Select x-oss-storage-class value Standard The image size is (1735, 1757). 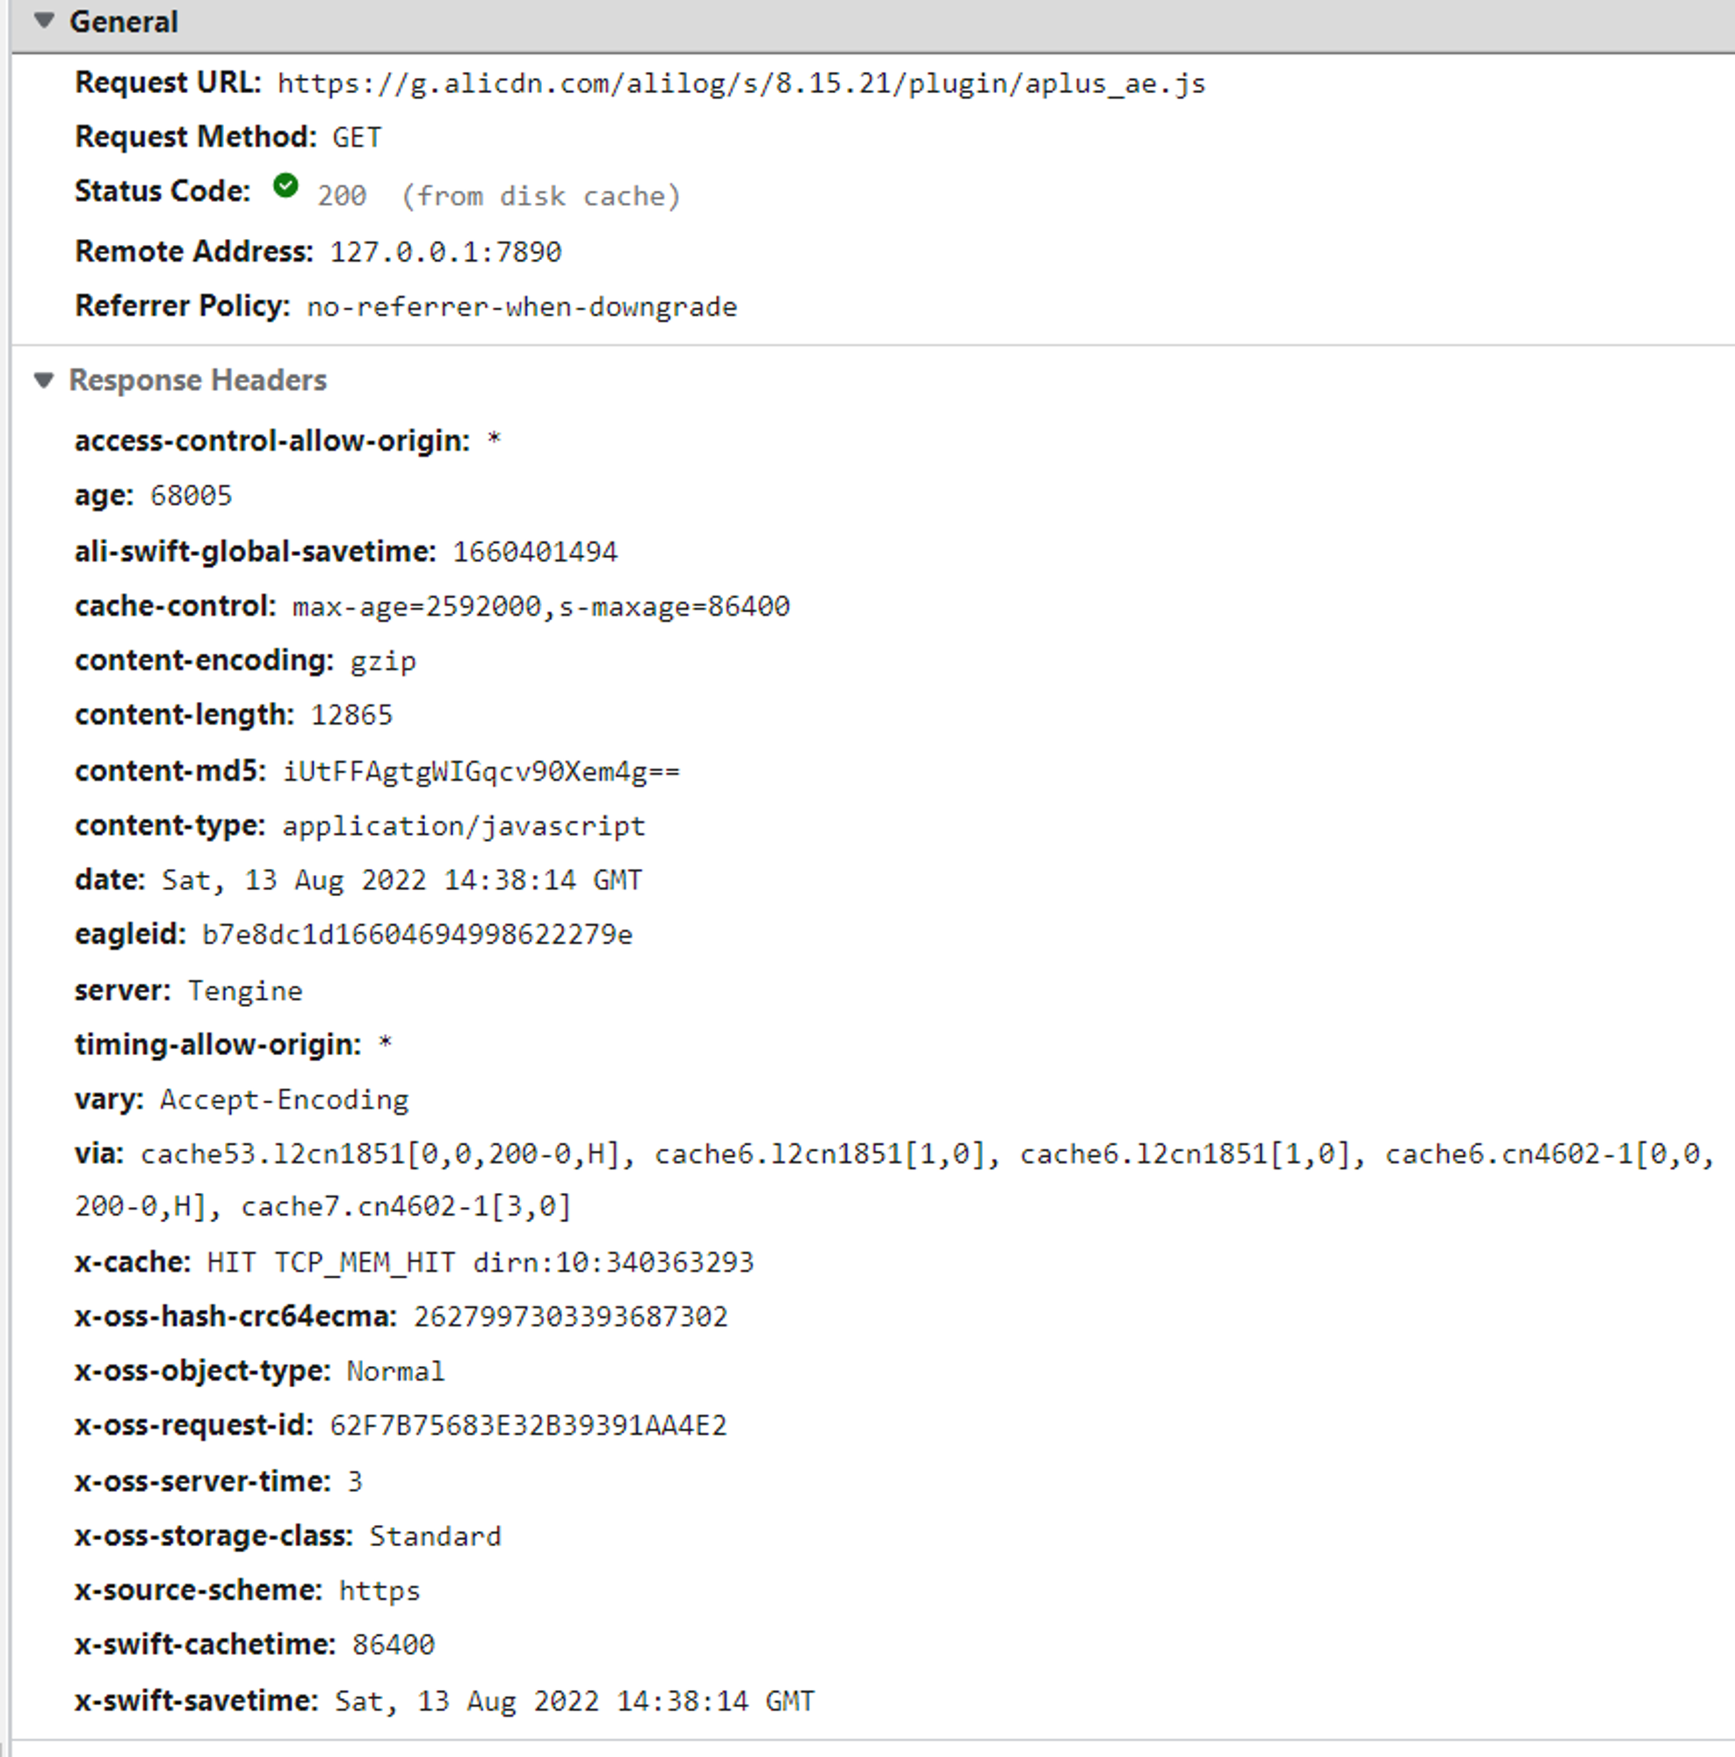point(435,1536)
